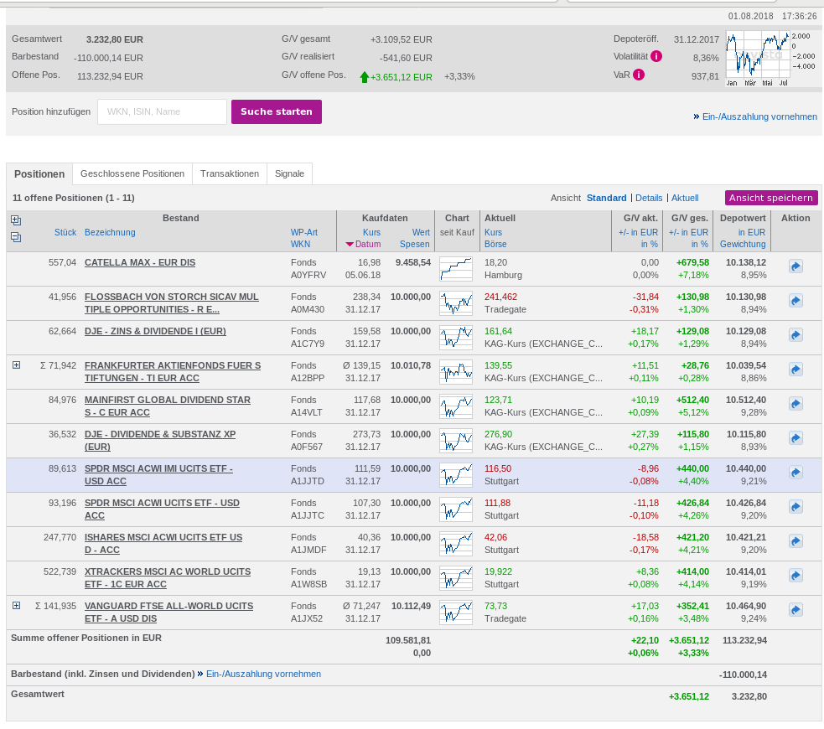The image size is (824, 729).
Task: Open the Transaktionen tab
Action: [230, 173]
